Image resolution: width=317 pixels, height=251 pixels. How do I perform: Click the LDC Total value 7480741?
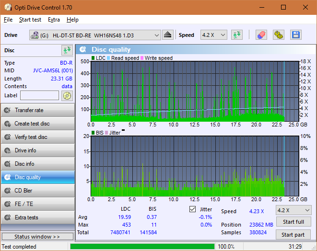coord(120,232)
